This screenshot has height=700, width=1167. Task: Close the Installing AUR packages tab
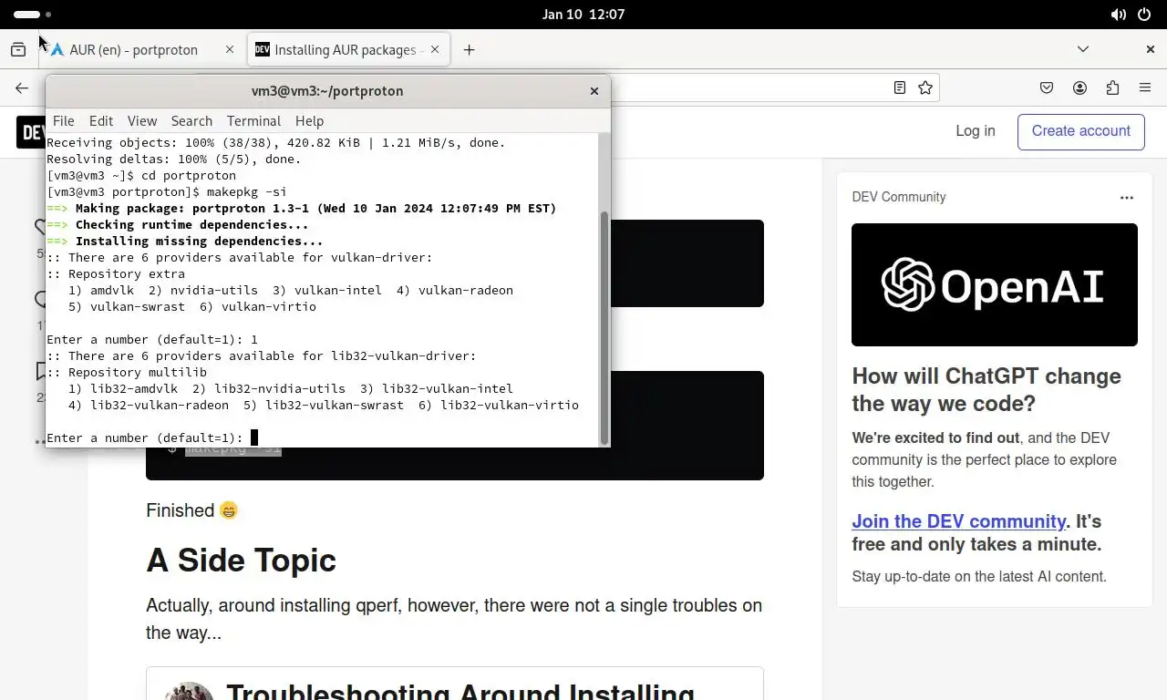(x=435, y=50)
